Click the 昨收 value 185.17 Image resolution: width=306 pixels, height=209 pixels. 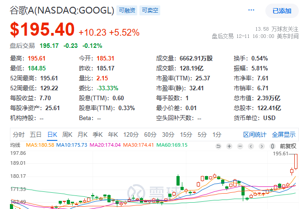[x=106, y=68]
